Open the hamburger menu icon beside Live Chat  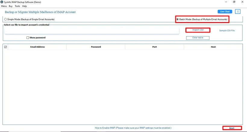coord(238,11)
